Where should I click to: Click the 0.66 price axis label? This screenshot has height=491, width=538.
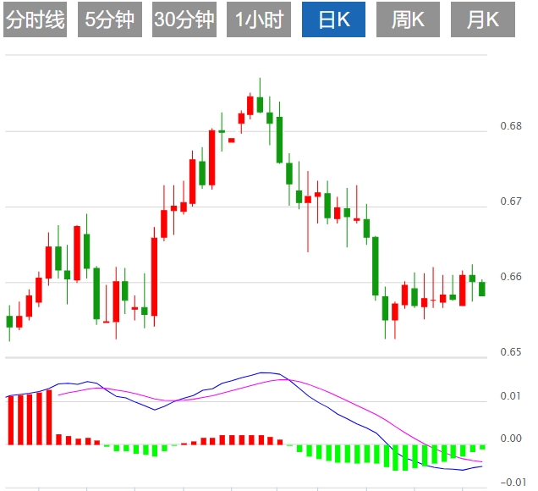click(x=511, y=277)
